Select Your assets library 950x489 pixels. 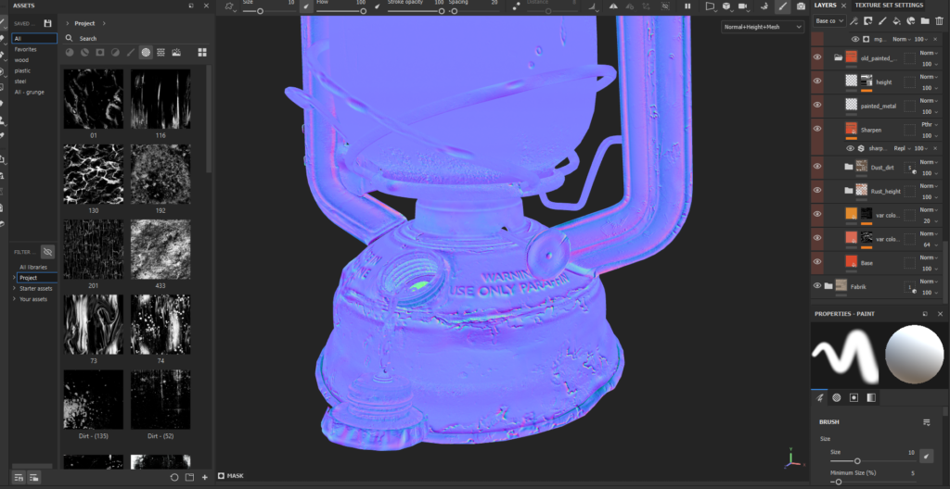click(33, 299)
